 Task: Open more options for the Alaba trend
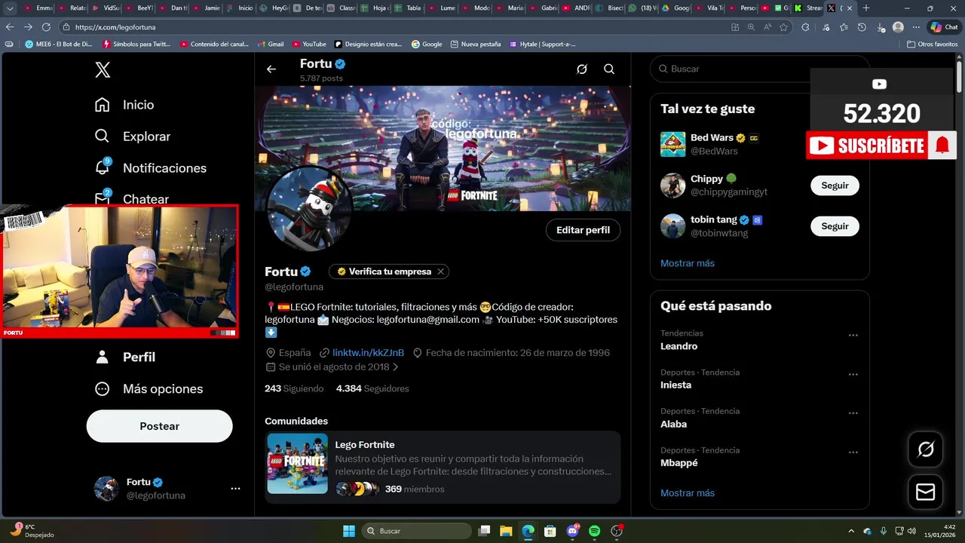[x=853, y=413]
